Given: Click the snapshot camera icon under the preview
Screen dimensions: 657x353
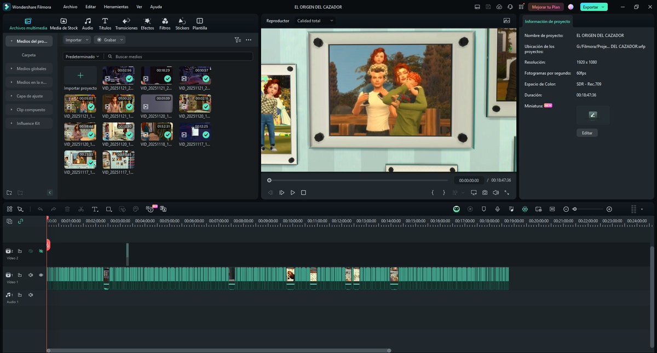Looking at the screenshot, I should 484,192.
